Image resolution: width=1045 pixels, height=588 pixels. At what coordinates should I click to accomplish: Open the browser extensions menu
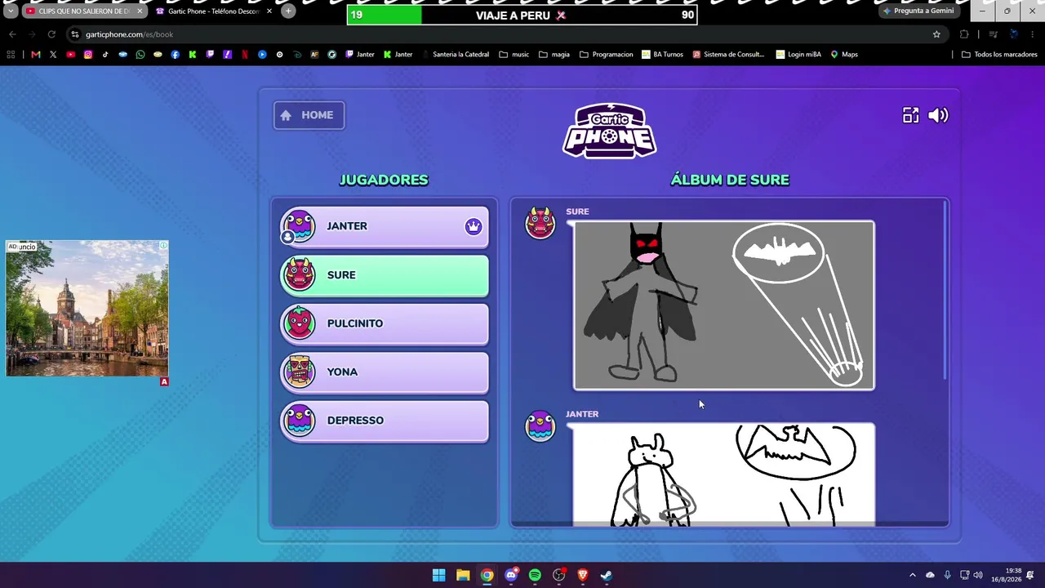pos(964,34)
